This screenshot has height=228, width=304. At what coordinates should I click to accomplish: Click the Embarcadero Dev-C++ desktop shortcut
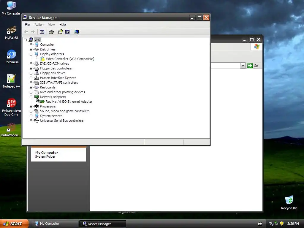[x=12, y=107]
